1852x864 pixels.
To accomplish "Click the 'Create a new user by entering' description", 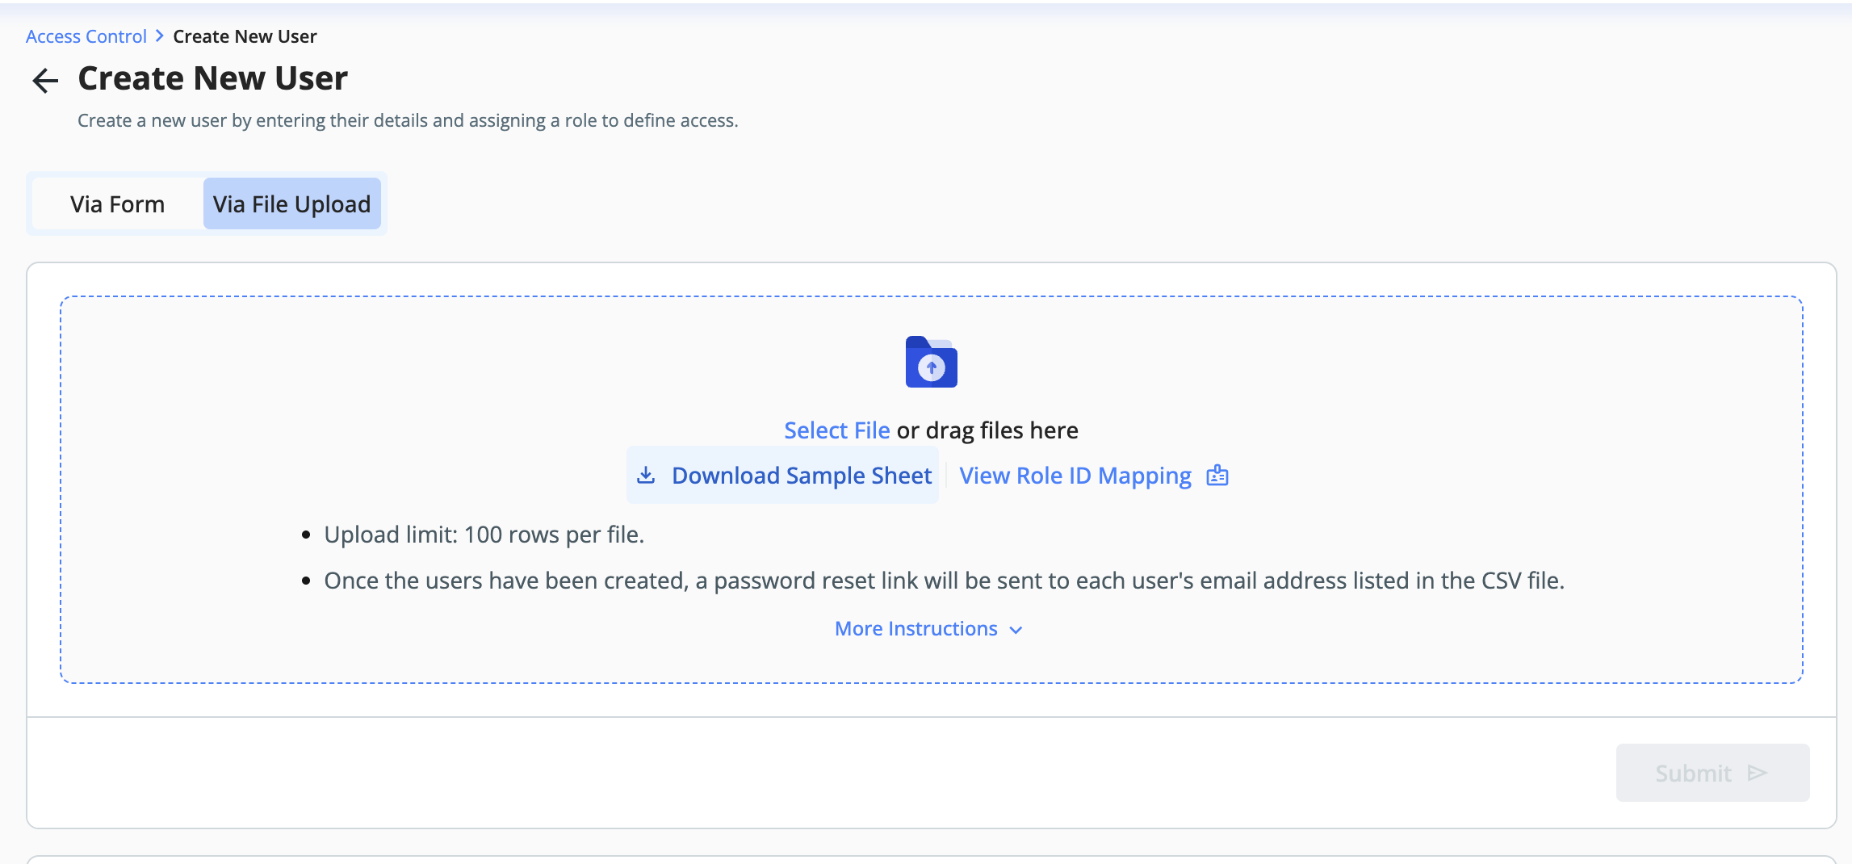I will 408,120.
